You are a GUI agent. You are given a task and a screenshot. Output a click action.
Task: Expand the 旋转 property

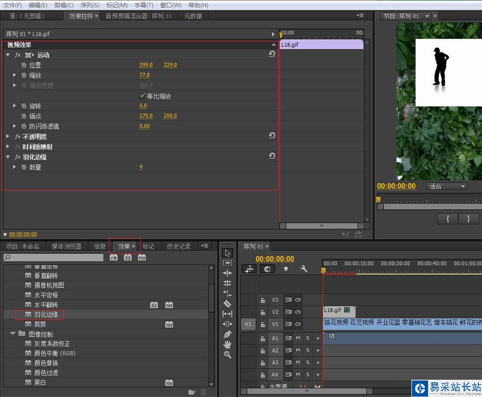click(14, 106)
